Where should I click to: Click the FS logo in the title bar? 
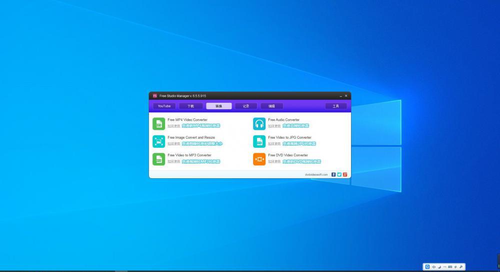(x=155, y=96)
